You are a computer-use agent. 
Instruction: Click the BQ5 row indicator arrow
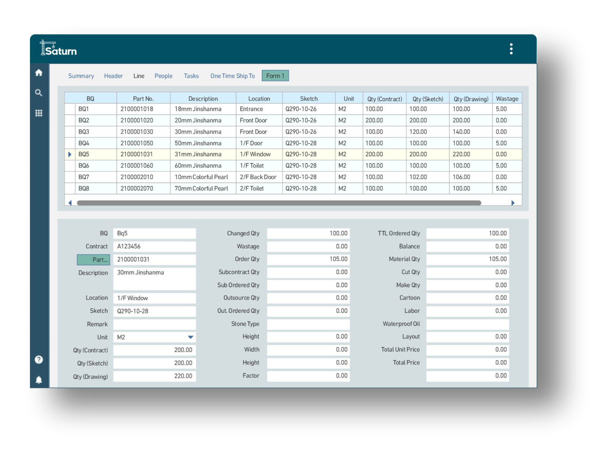(x=70, y=154)
